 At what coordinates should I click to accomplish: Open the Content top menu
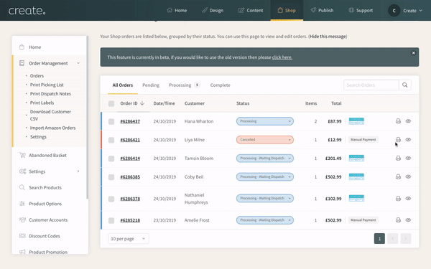coord(251,11)
